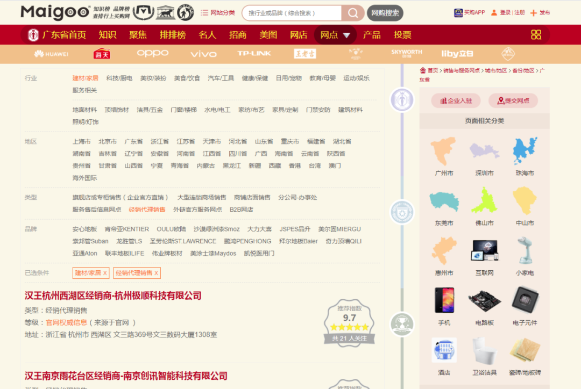The image size is (581, 389).
Task: Filter by sub-industry 洁具/五金
Action: click(150, 110)
